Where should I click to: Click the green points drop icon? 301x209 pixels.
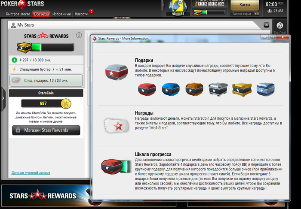coord(14,60)
